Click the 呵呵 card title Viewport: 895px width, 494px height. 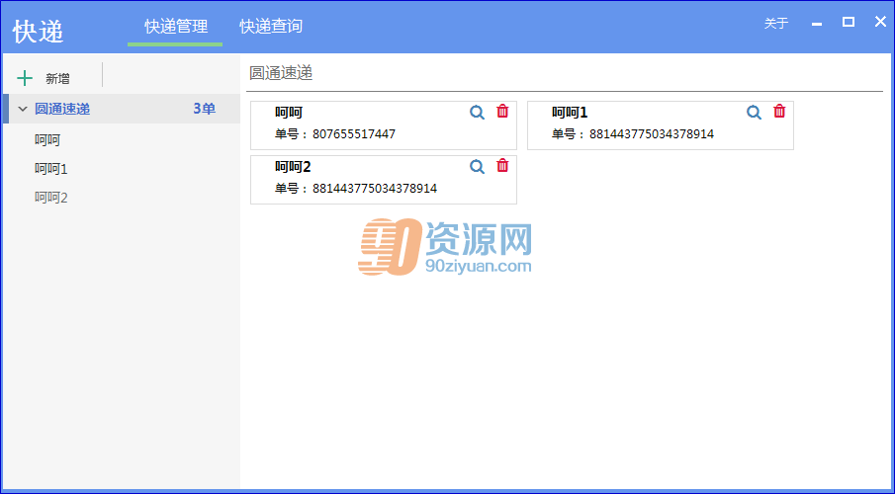pyautogui.click(x=289, y=113)
